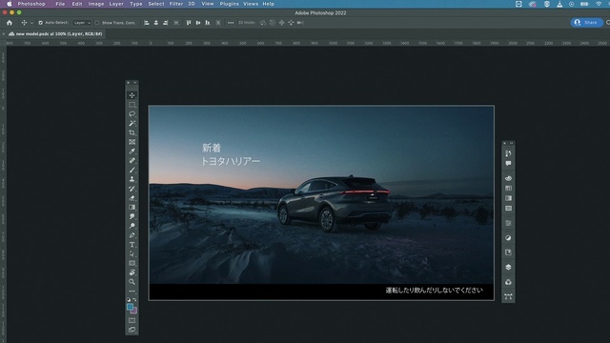
Task: Enable Show Transform Controls checkbox
Action: click(x=97, y=23)
